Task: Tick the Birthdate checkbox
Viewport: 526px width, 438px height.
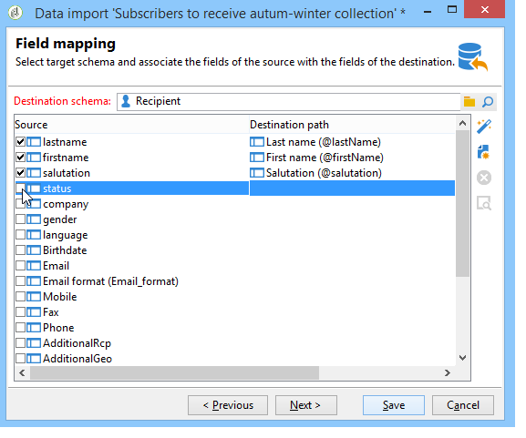Action: pos(20,250)
